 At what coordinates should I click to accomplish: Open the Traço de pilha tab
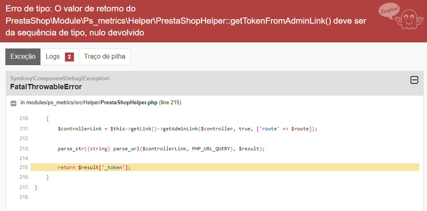105,57
